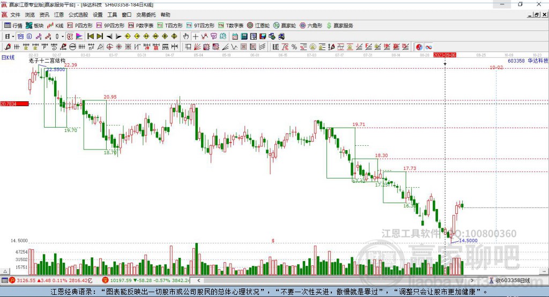Toggle the crosshair cursor tool
The image size is (549, 297).
click(195, 36)
